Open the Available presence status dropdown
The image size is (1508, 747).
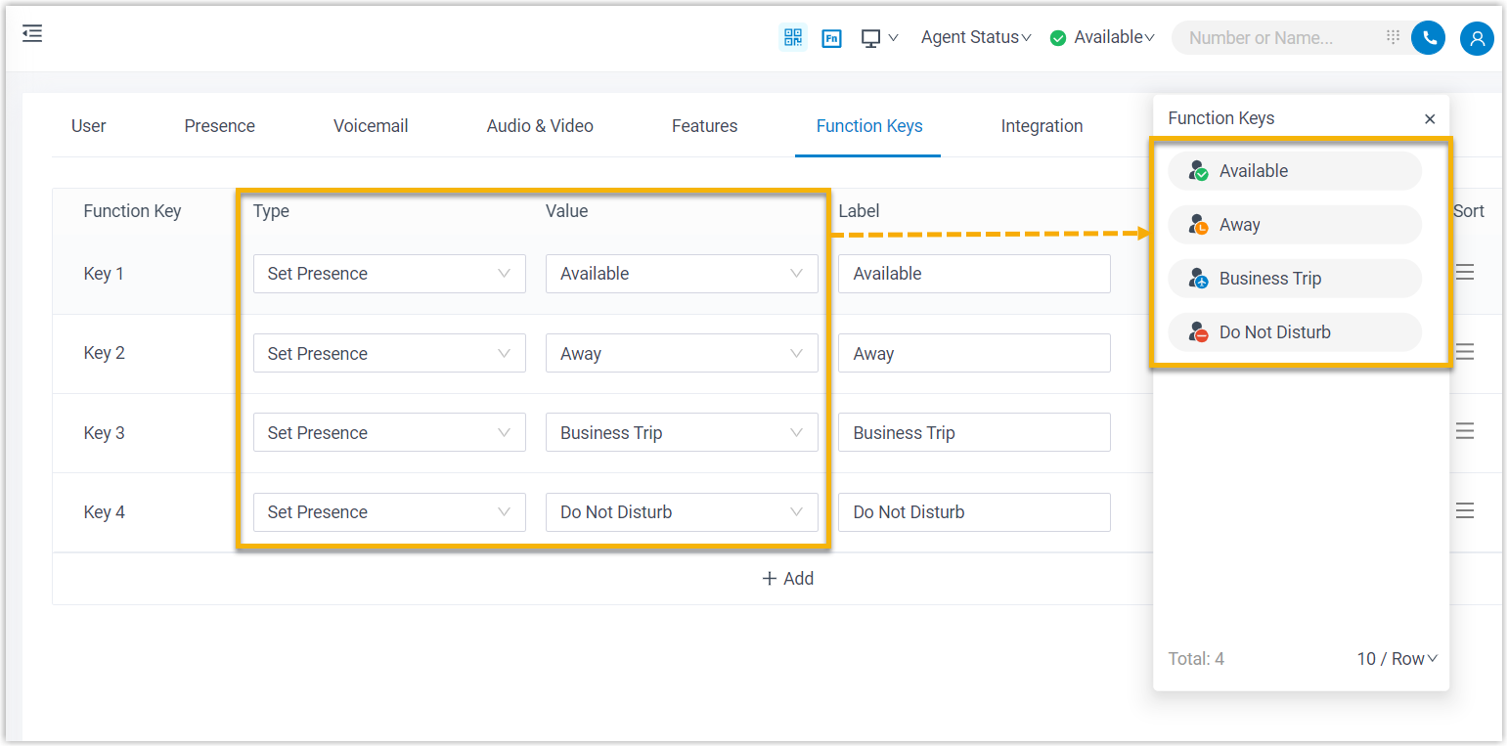pyautogui.click(x=1103, y=37)
